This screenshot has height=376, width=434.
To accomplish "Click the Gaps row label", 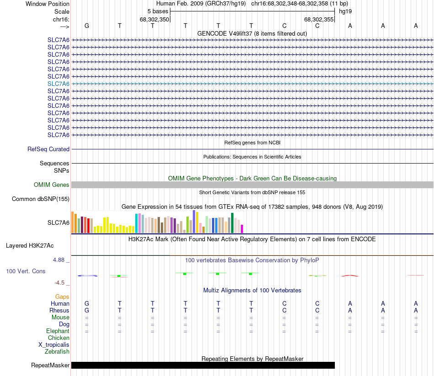I will pyautogui.click(x=62, y=297).
